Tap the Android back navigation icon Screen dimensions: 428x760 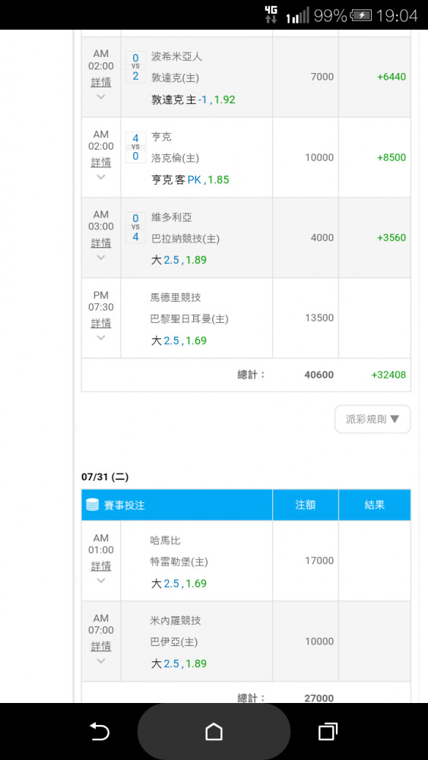(100, 731)
